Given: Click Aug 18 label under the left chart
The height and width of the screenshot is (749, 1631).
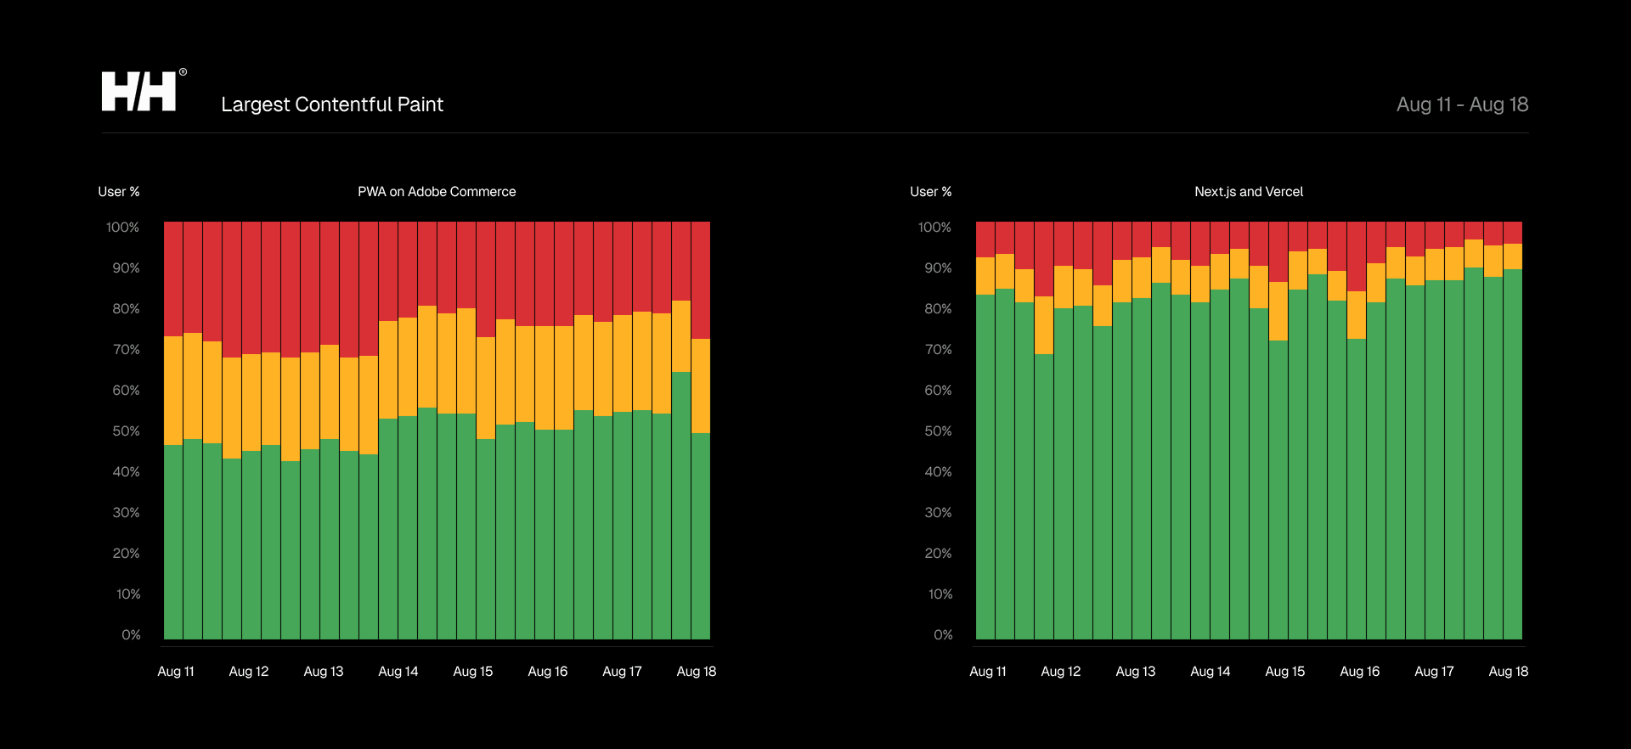Looking at the screenshot, I should 696,671.
